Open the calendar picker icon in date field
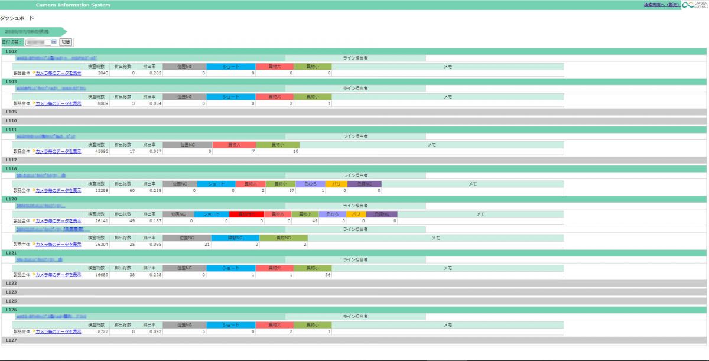709x361 pixels. coord(54,43)
